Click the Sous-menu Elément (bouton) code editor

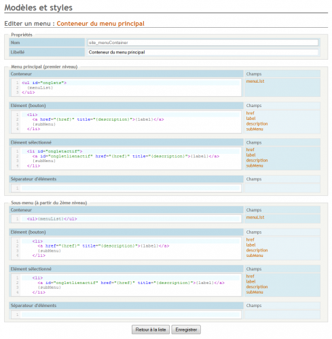coord(126,248)
